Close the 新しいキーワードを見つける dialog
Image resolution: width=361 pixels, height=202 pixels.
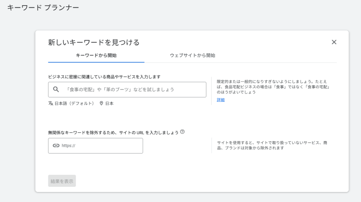click(x=334, y=42)
